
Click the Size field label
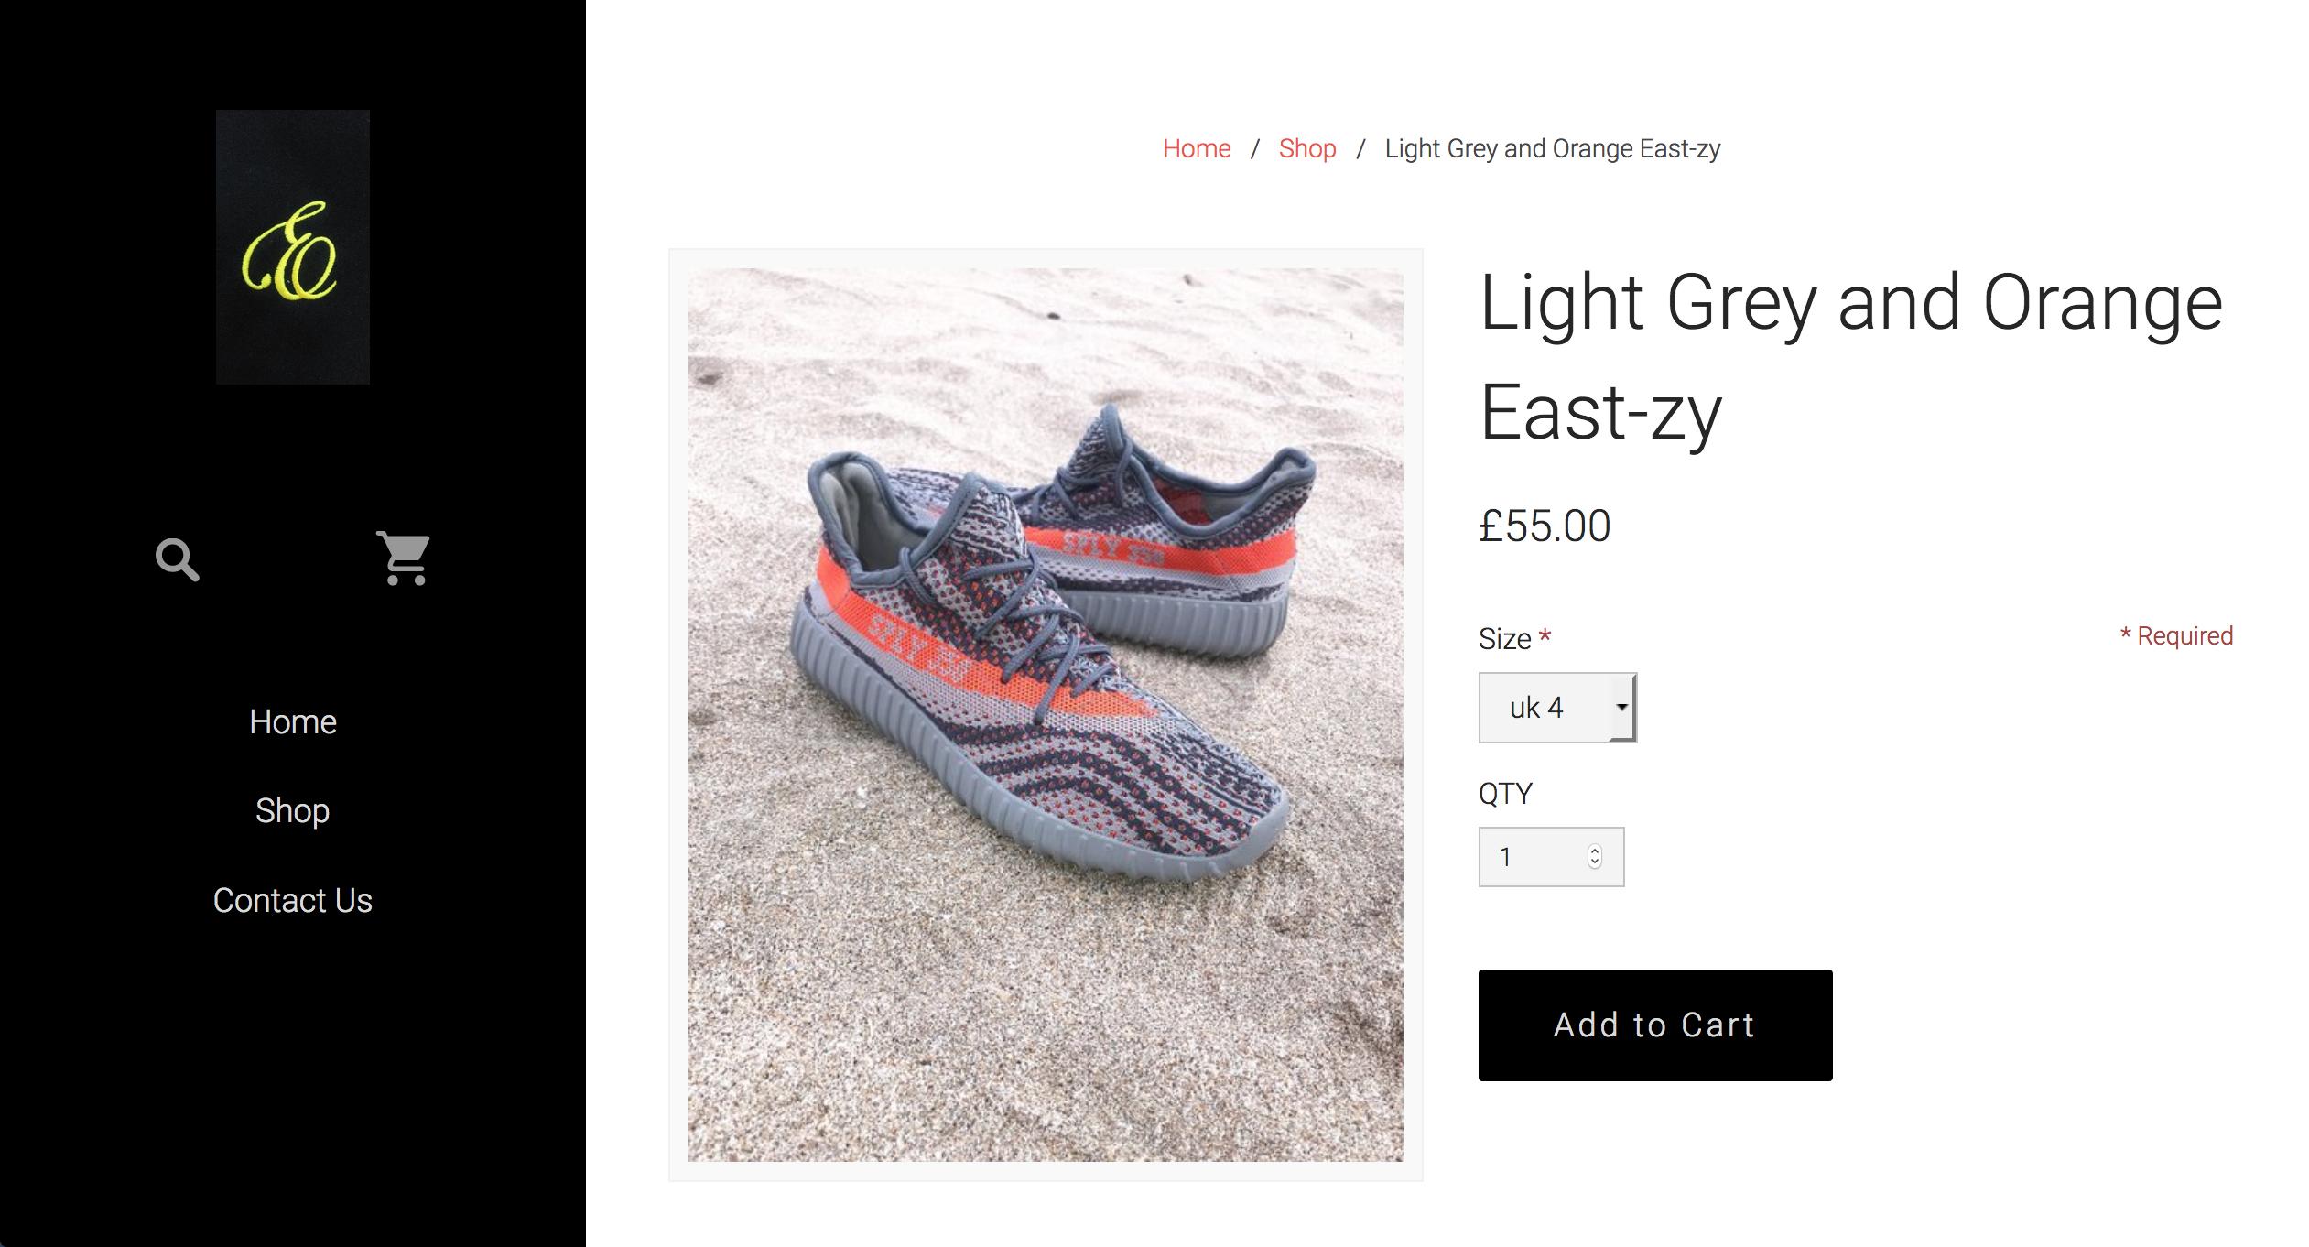pyautogui.click(x=1505, y=639)
